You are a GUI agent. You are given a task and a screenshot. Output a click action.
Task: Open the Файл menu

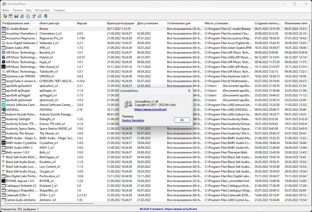[x=5, y=10]
